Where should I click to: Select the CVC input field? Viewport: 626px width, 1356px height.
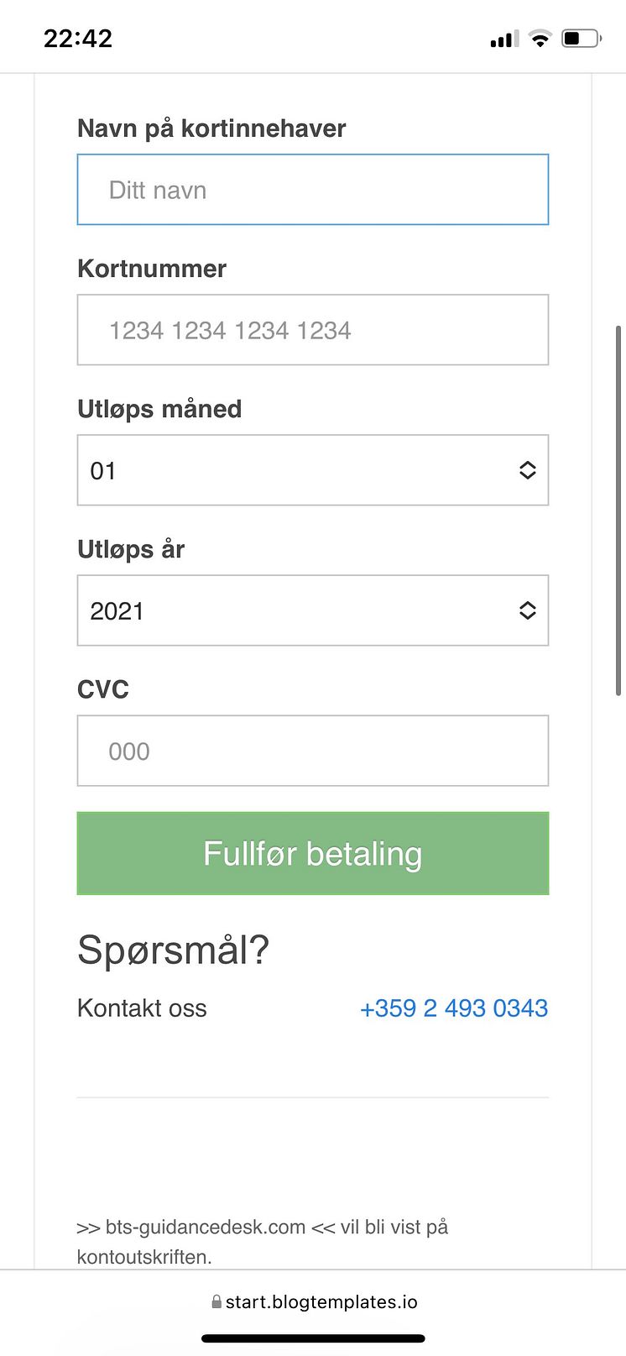(312, 751)
